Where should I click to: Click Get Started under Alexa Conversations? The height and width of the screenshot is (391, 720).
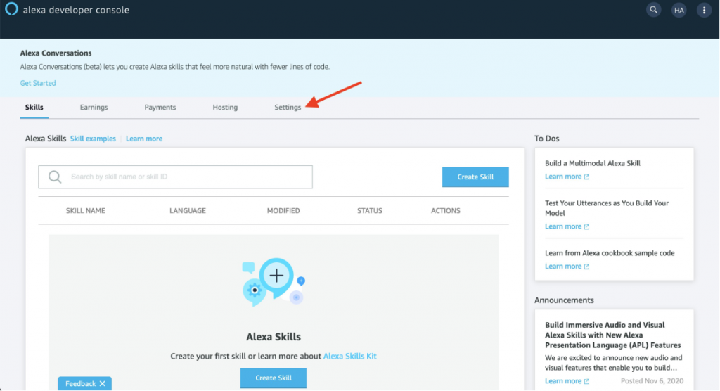38,83
